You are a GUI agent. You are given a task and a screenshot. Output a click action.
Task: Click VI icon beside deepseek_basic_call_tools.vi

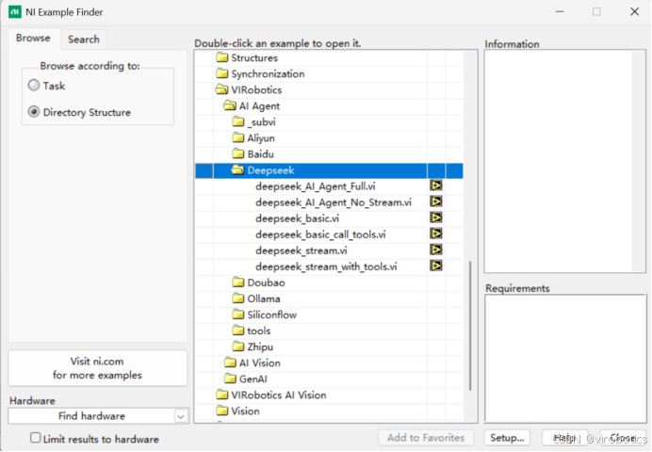(436, 234)
